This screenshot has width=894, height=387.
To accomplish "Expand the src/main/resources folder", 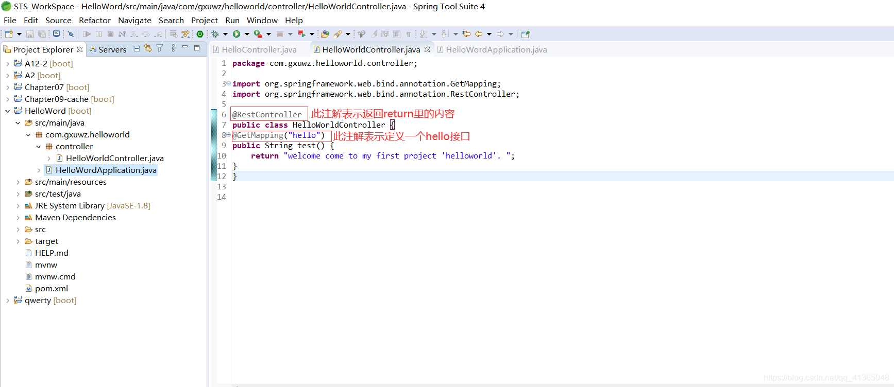I will pos(18,182).
